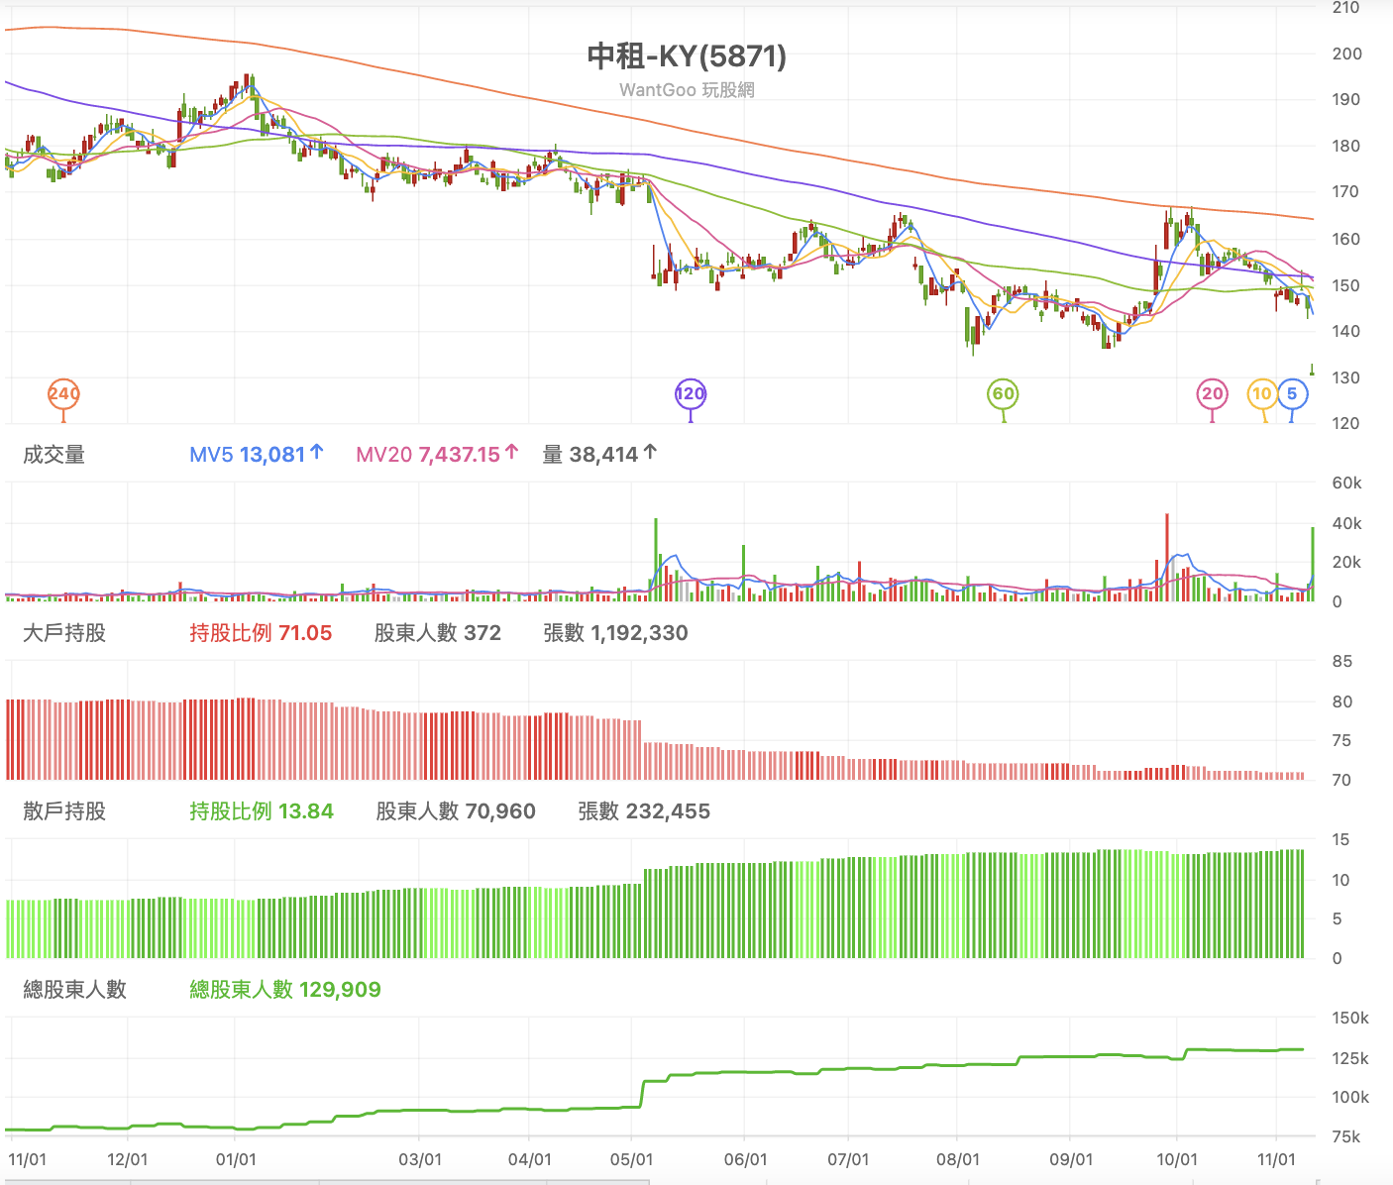Click the purple 120-day moving average marker
1393x1185 pixels.
691,394
